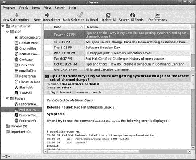Open Search All Feeds binoculars icon
Image resolution: width=196 pixels, height=160 pixels.
[132, 15]
